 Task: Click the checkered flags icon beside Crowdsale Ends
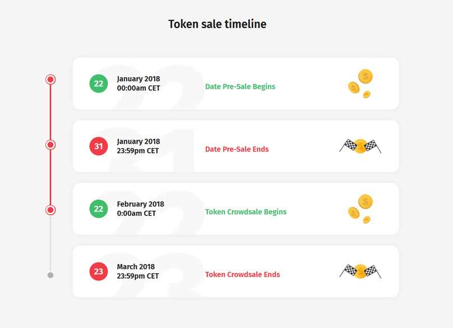[360, 271]
